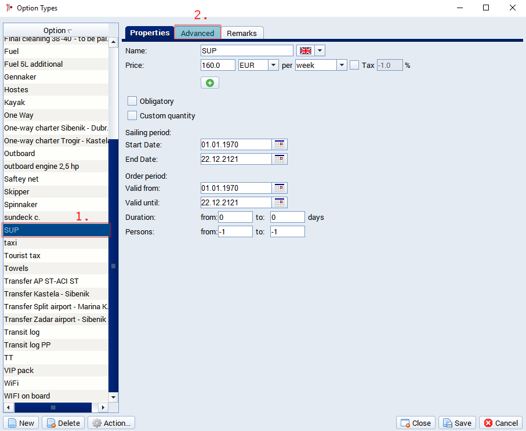Select the Saftey net option
This screenshot has width=526, height=431.
tap(56, 179)
